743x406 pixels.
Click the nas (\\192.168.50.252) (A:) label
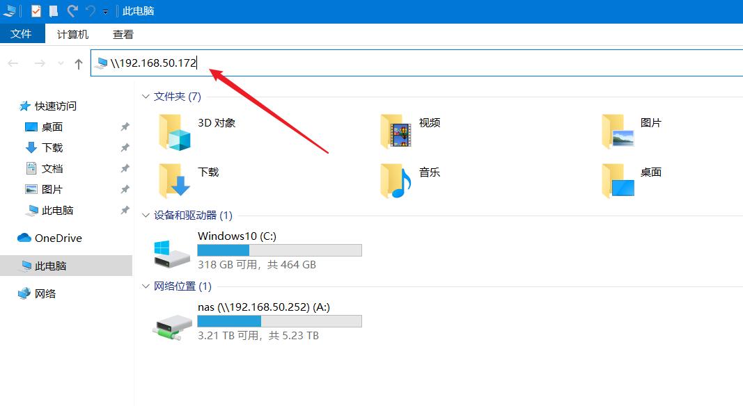point(264,307)
